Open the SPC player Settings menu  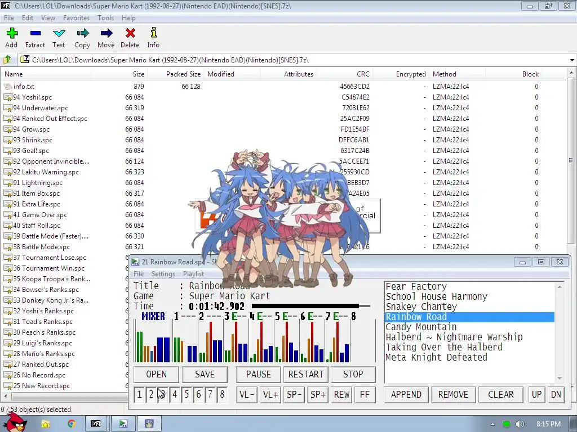(x=163, y=274)
